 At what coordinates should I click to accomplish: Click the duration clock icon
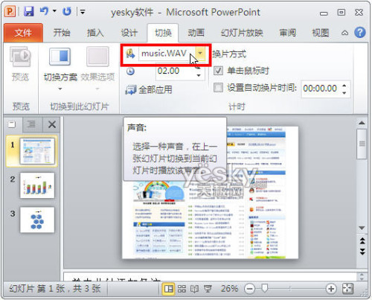[x=130, y=71]
